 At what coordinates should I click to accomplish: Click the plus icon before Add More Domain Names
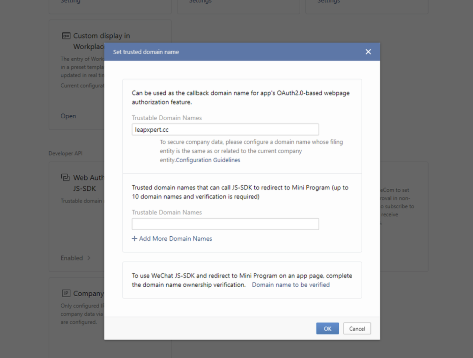click(x=134, y=239)
